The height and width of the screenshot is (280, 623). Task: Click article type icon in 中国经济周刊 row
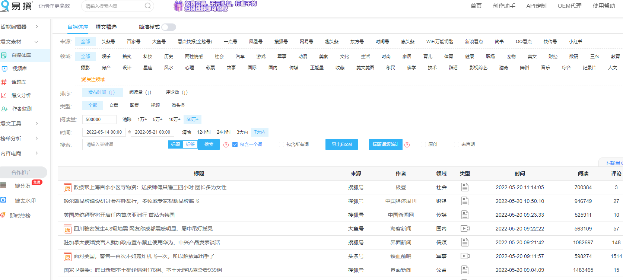[465, 201]
